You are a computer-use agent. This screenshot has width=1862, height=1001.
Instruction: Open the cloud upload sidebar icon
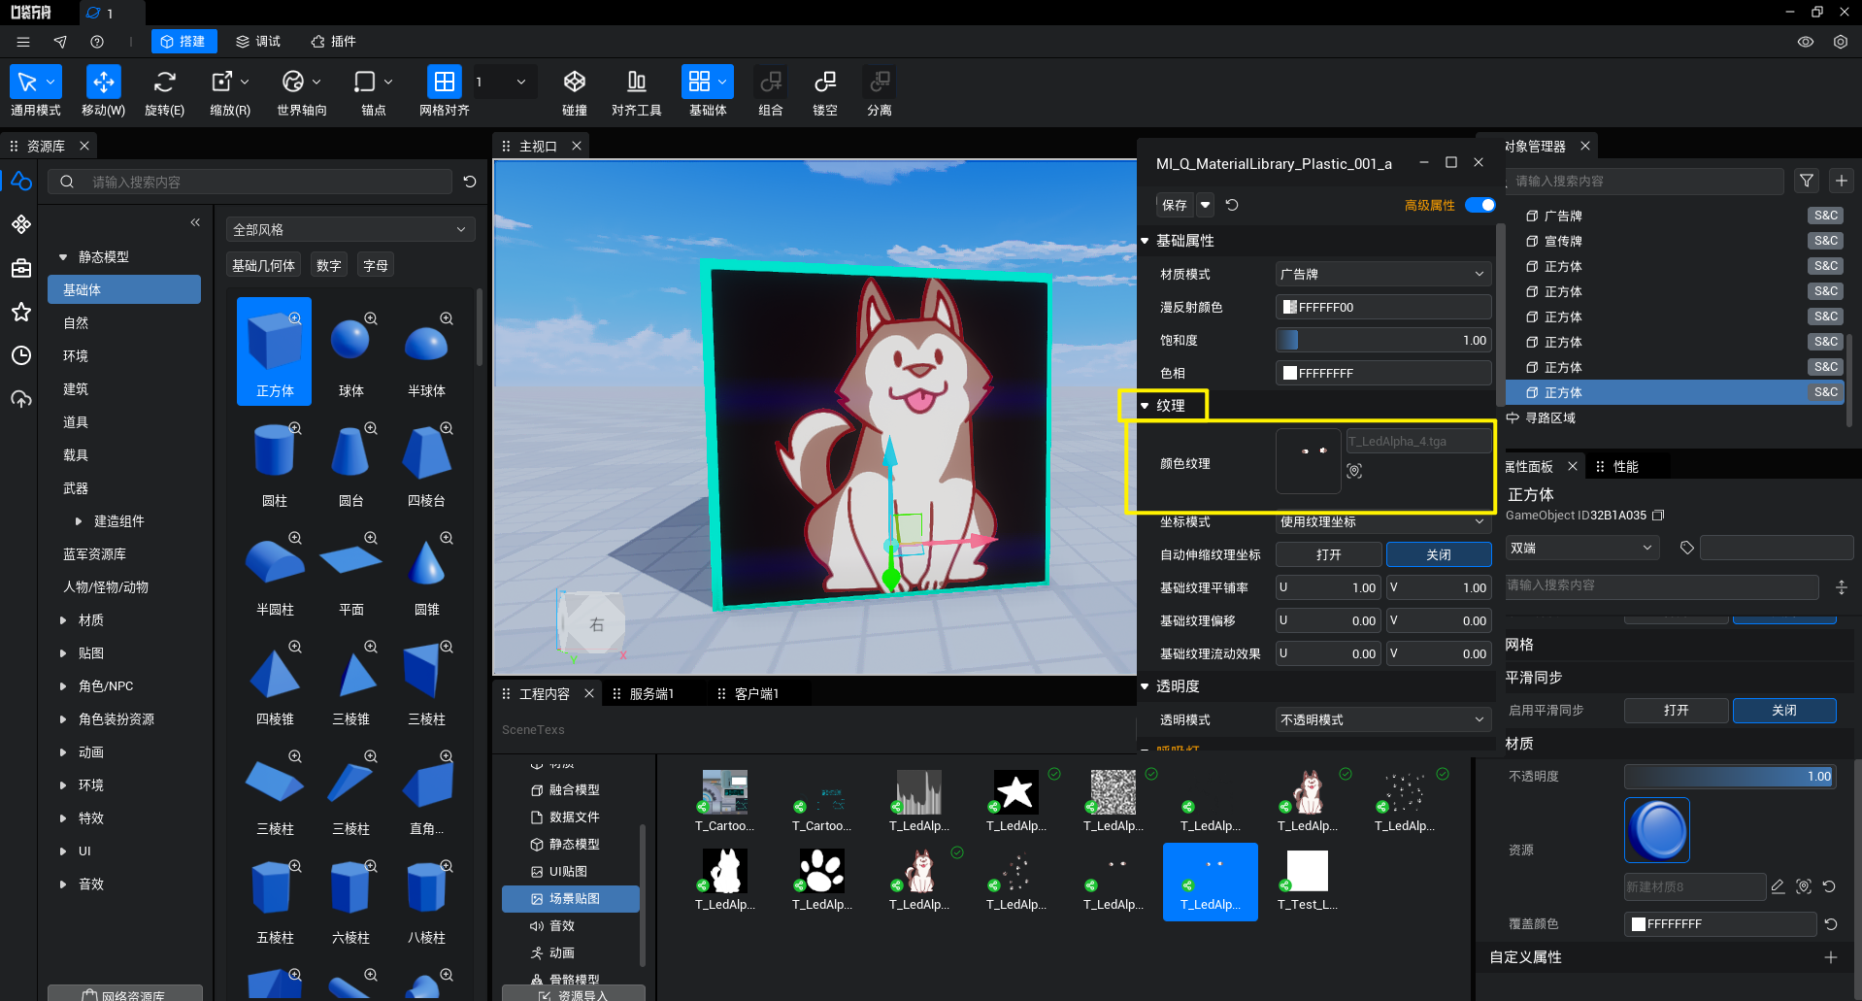[x=21, y=399]
